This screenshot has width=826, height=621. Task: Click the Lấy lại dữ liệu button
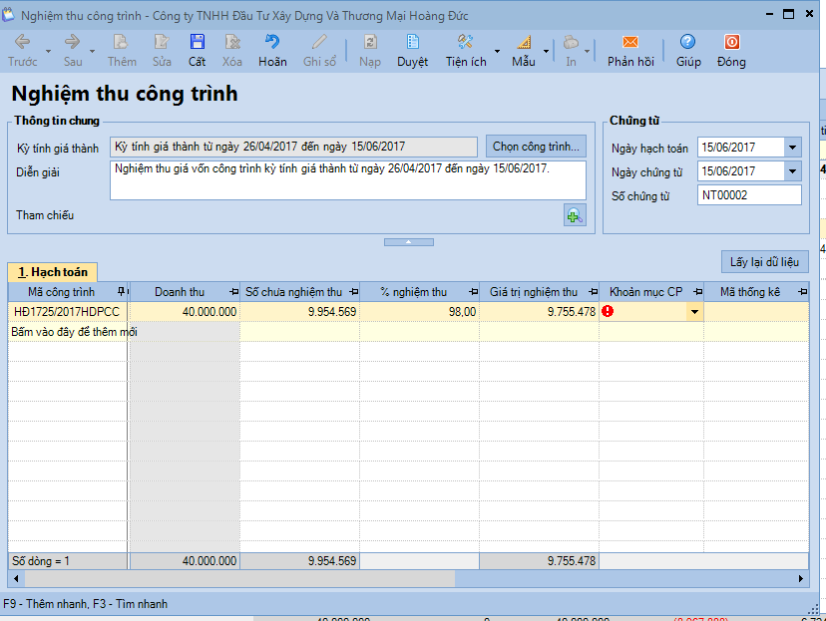[764, 262]
